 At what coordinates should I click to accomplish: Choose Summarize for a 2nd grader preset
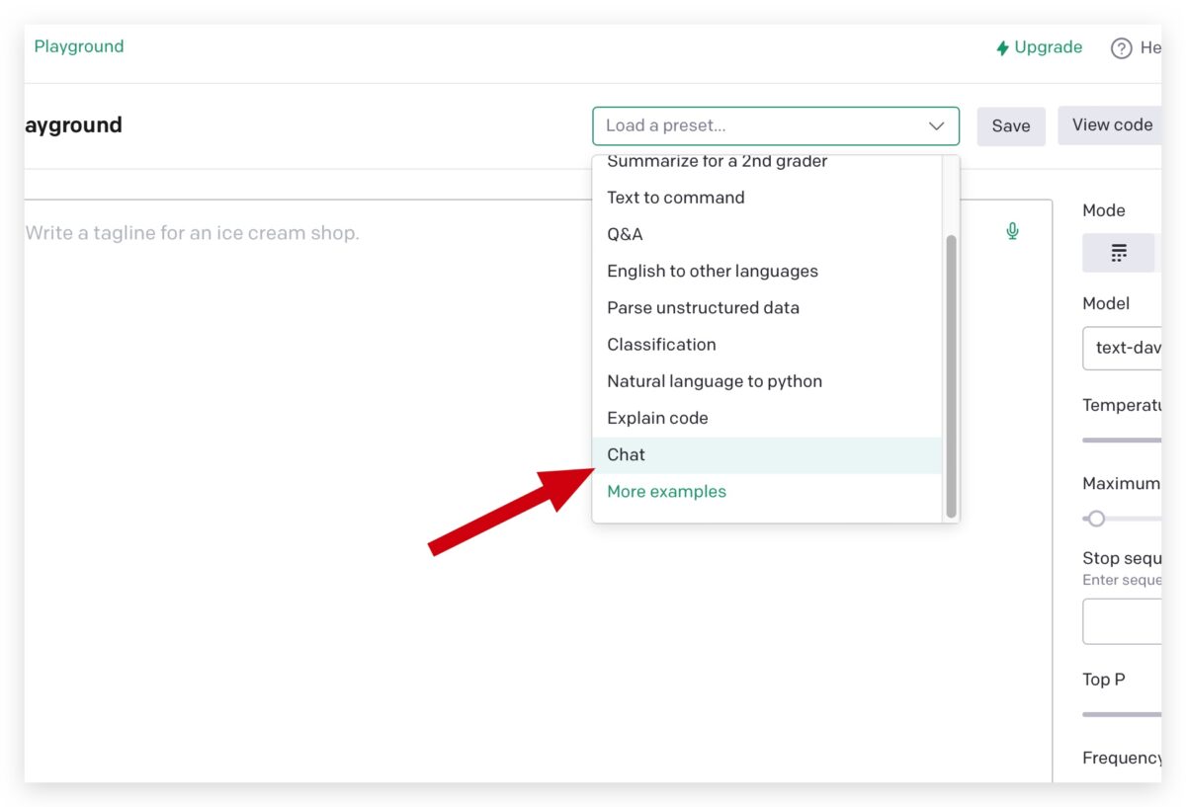[767, 165]
